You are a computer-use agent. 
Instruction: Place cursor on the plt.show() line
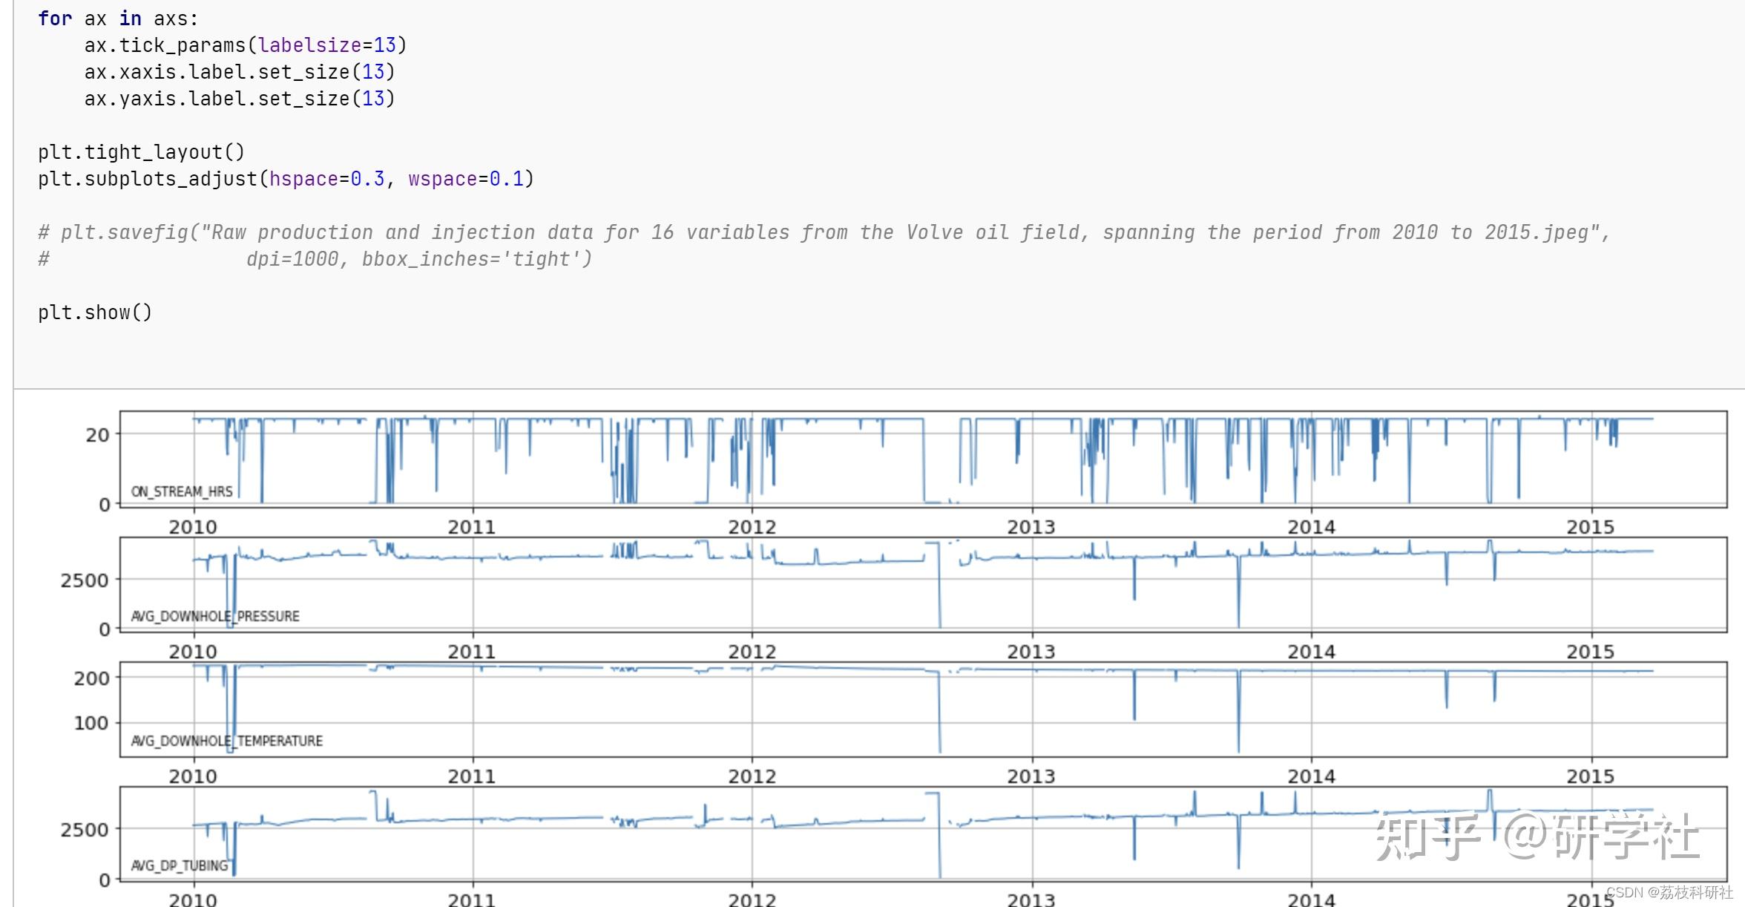point(95,312)
